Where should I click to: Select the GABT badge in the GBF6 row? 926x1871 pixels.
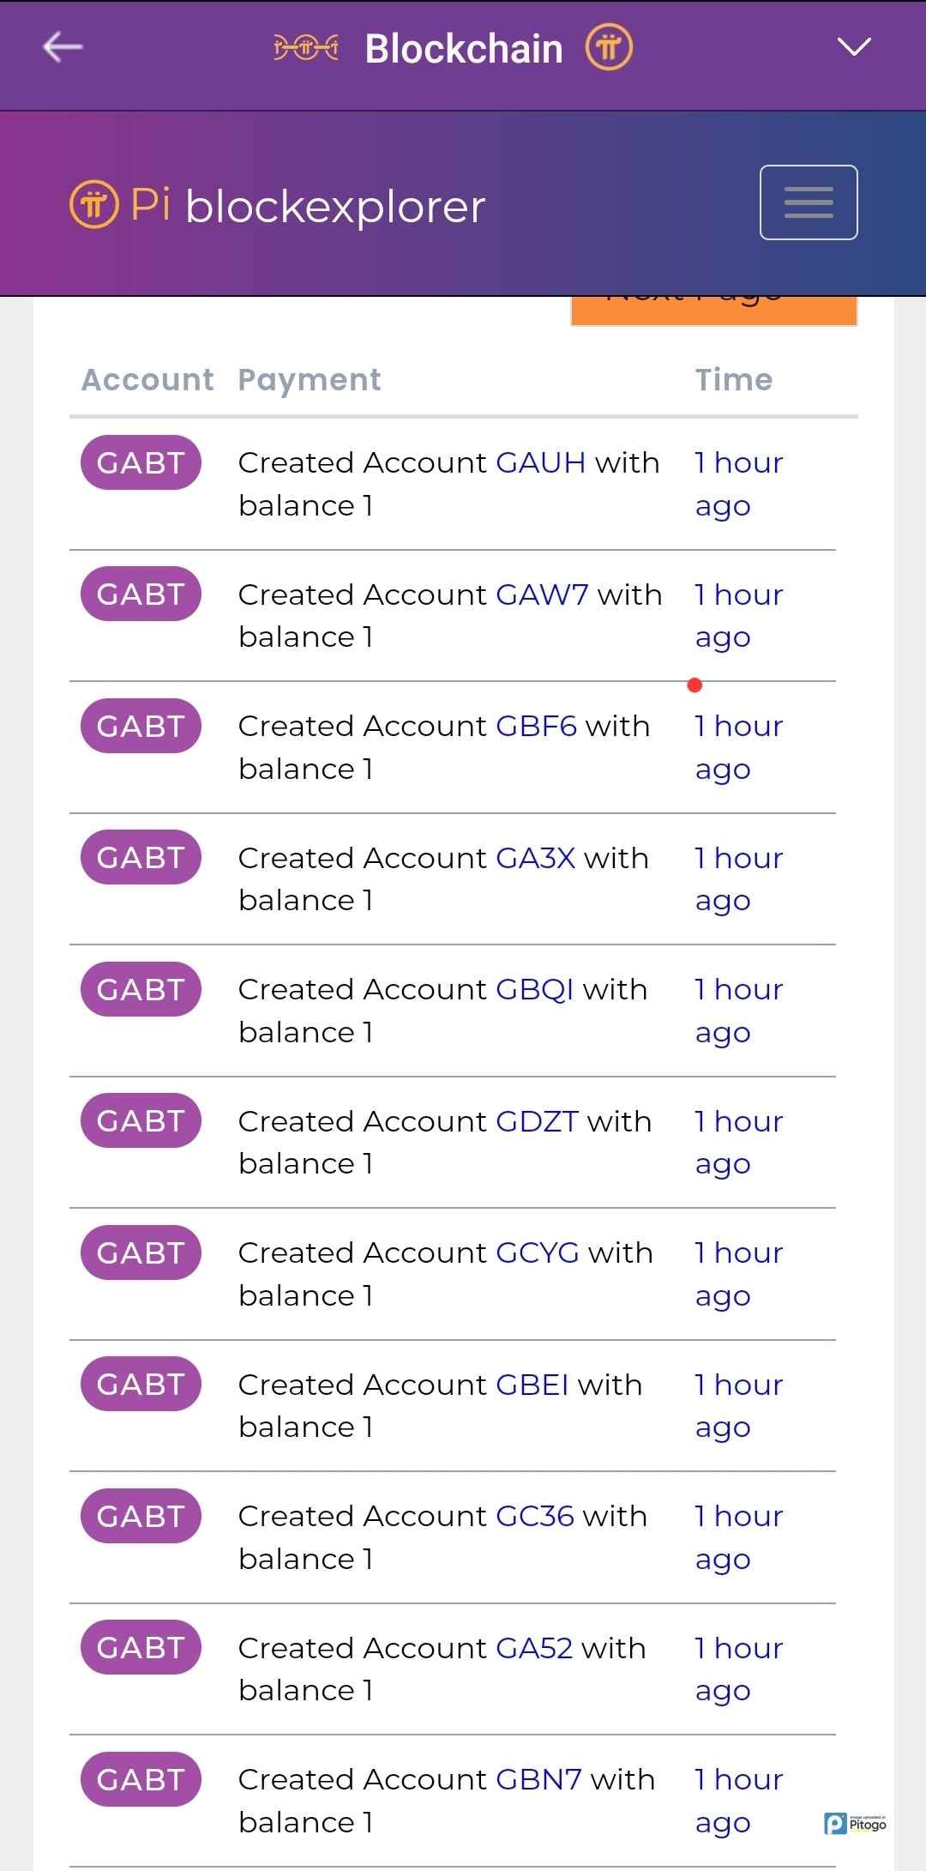point(141,726)
